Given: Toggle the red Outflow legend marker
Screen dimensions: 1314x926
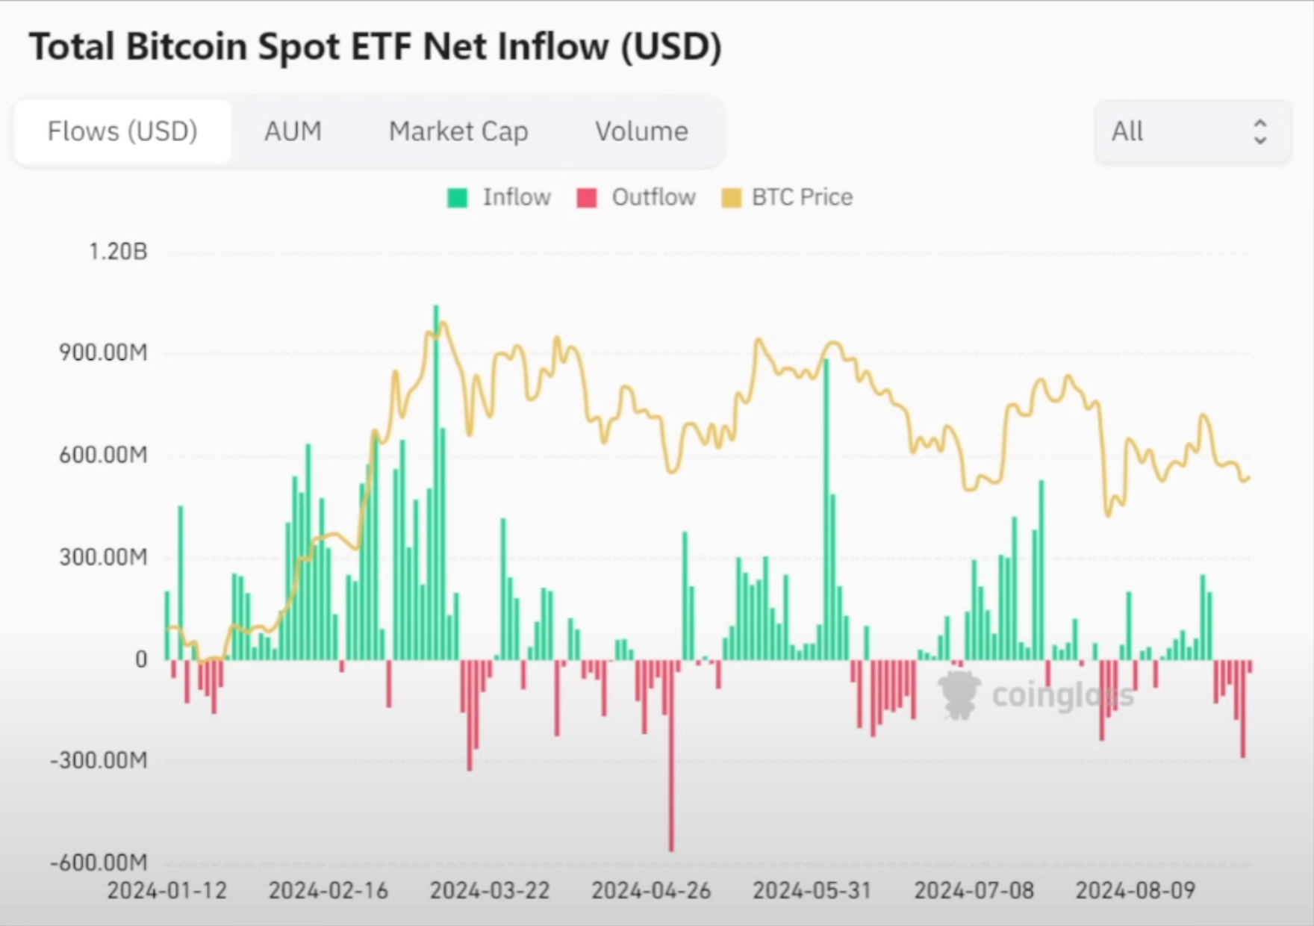Looking at the screenshot, I should (587, 198).
